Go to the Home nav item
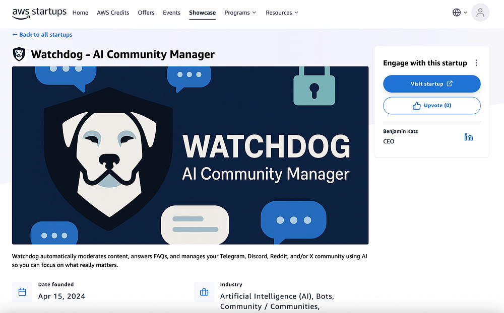The width and height of the screenshot is (504, 313). pos(80,13)
